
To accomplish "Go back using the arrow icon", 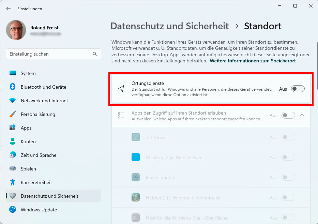I will tap(8, 9).
